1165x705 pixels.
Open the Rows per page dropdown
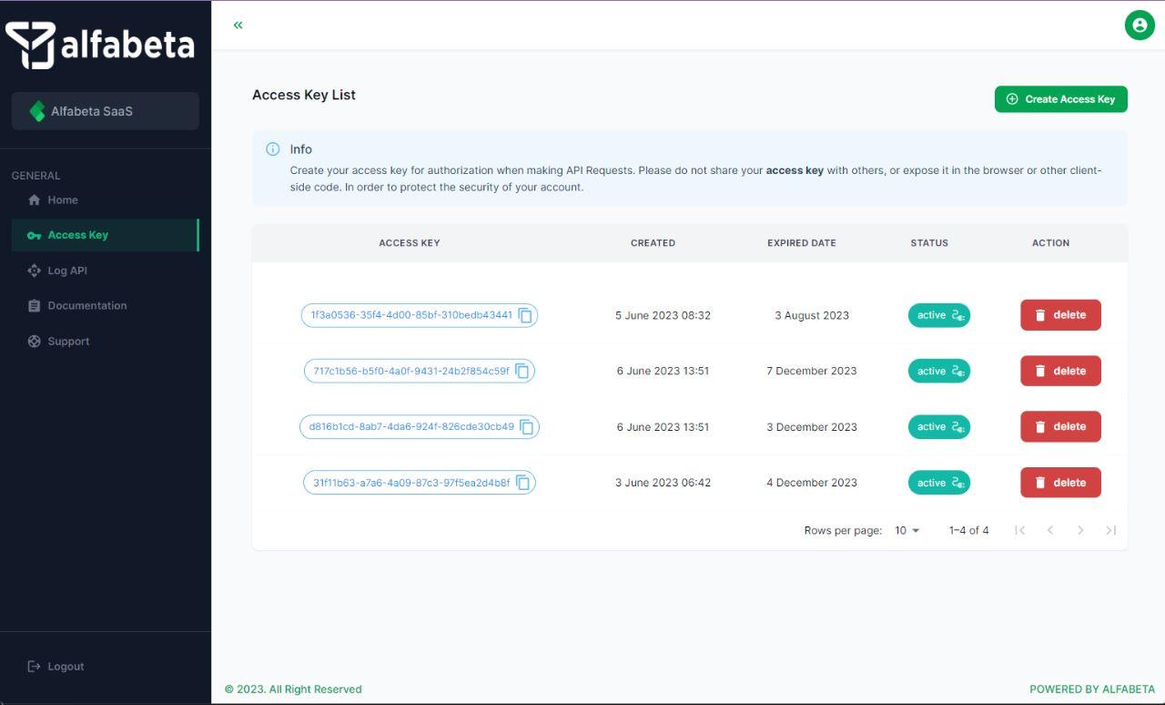pyautogui.click(x=907, y=530)
